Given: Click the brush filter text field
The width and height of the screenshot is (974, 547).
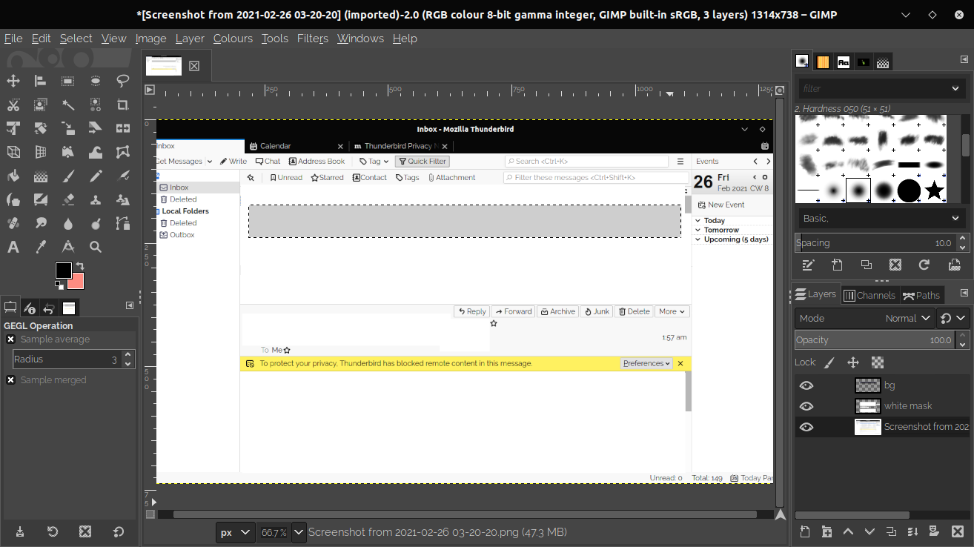Looking at the screenshot, I should [872, 89].
